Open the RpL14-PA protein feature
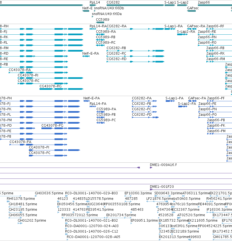Viewport: 232px width, 241px height. [93, 106]
